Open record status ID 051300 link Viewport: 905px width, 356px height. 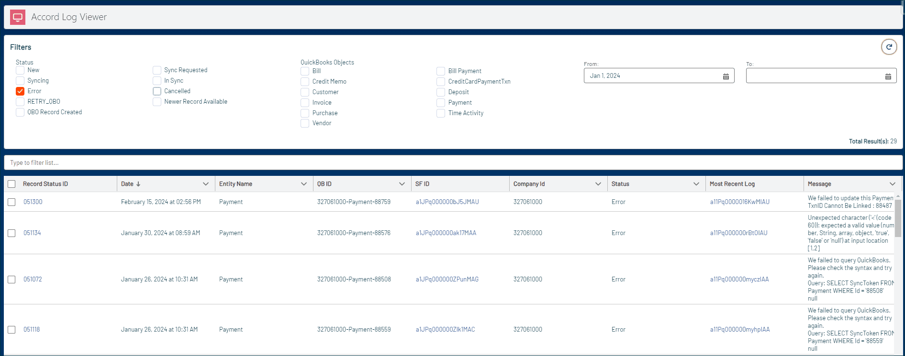33,202
